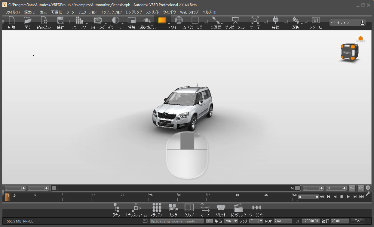Toggle the orange sheet display icon
Viewport: 374px width, 227px height.
(162, 20)
